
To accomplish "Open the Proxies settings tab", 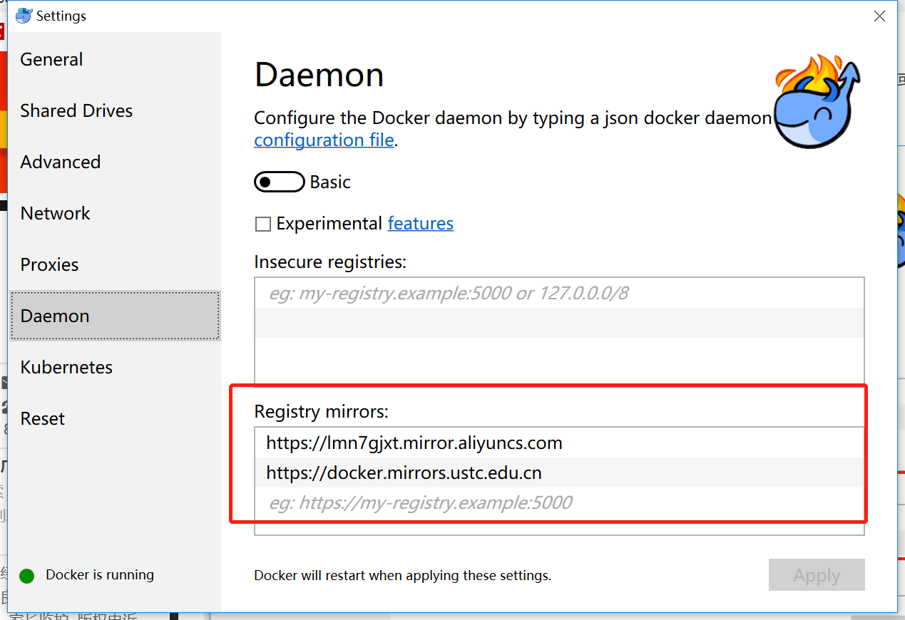I will pyautogui.click(x=49, y=264).
